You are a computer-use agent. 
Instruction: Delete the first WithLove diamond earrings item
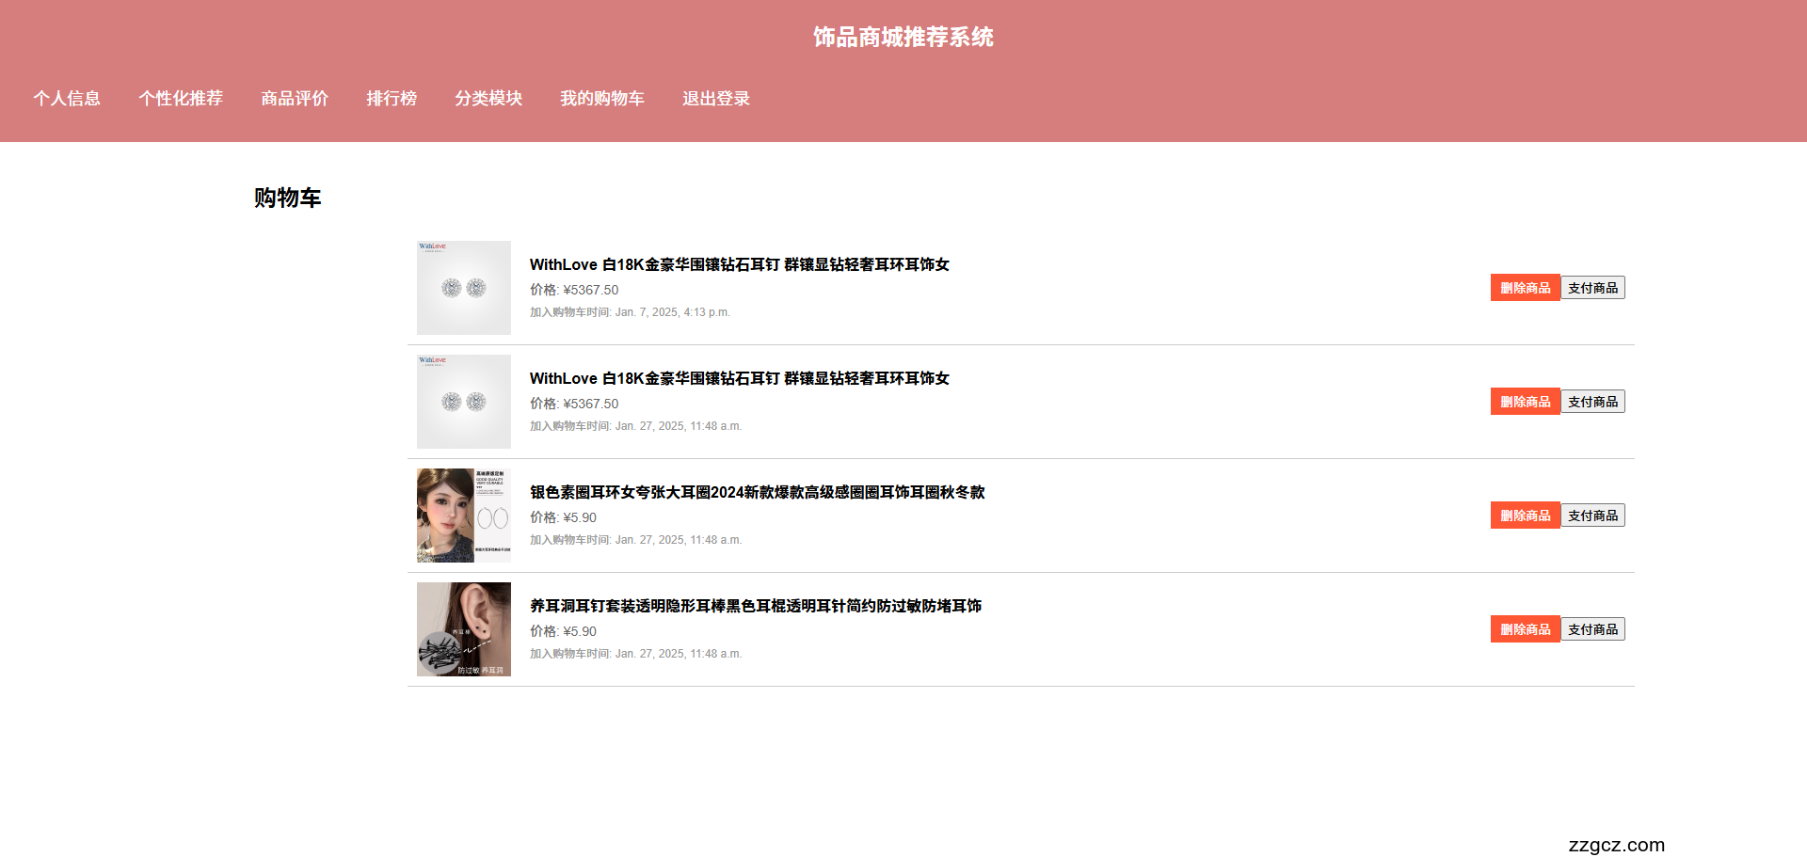(1524, 287)
